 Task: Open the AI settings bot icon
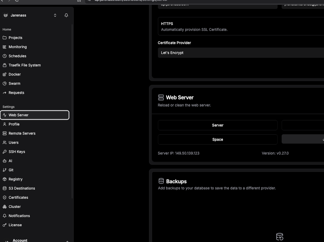(x=5, y=161)
